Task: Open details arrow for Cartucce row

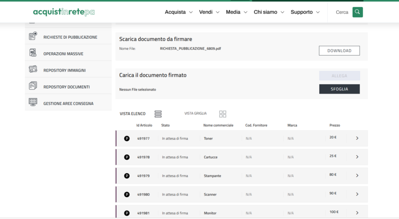Action: (x=357, y=157)
